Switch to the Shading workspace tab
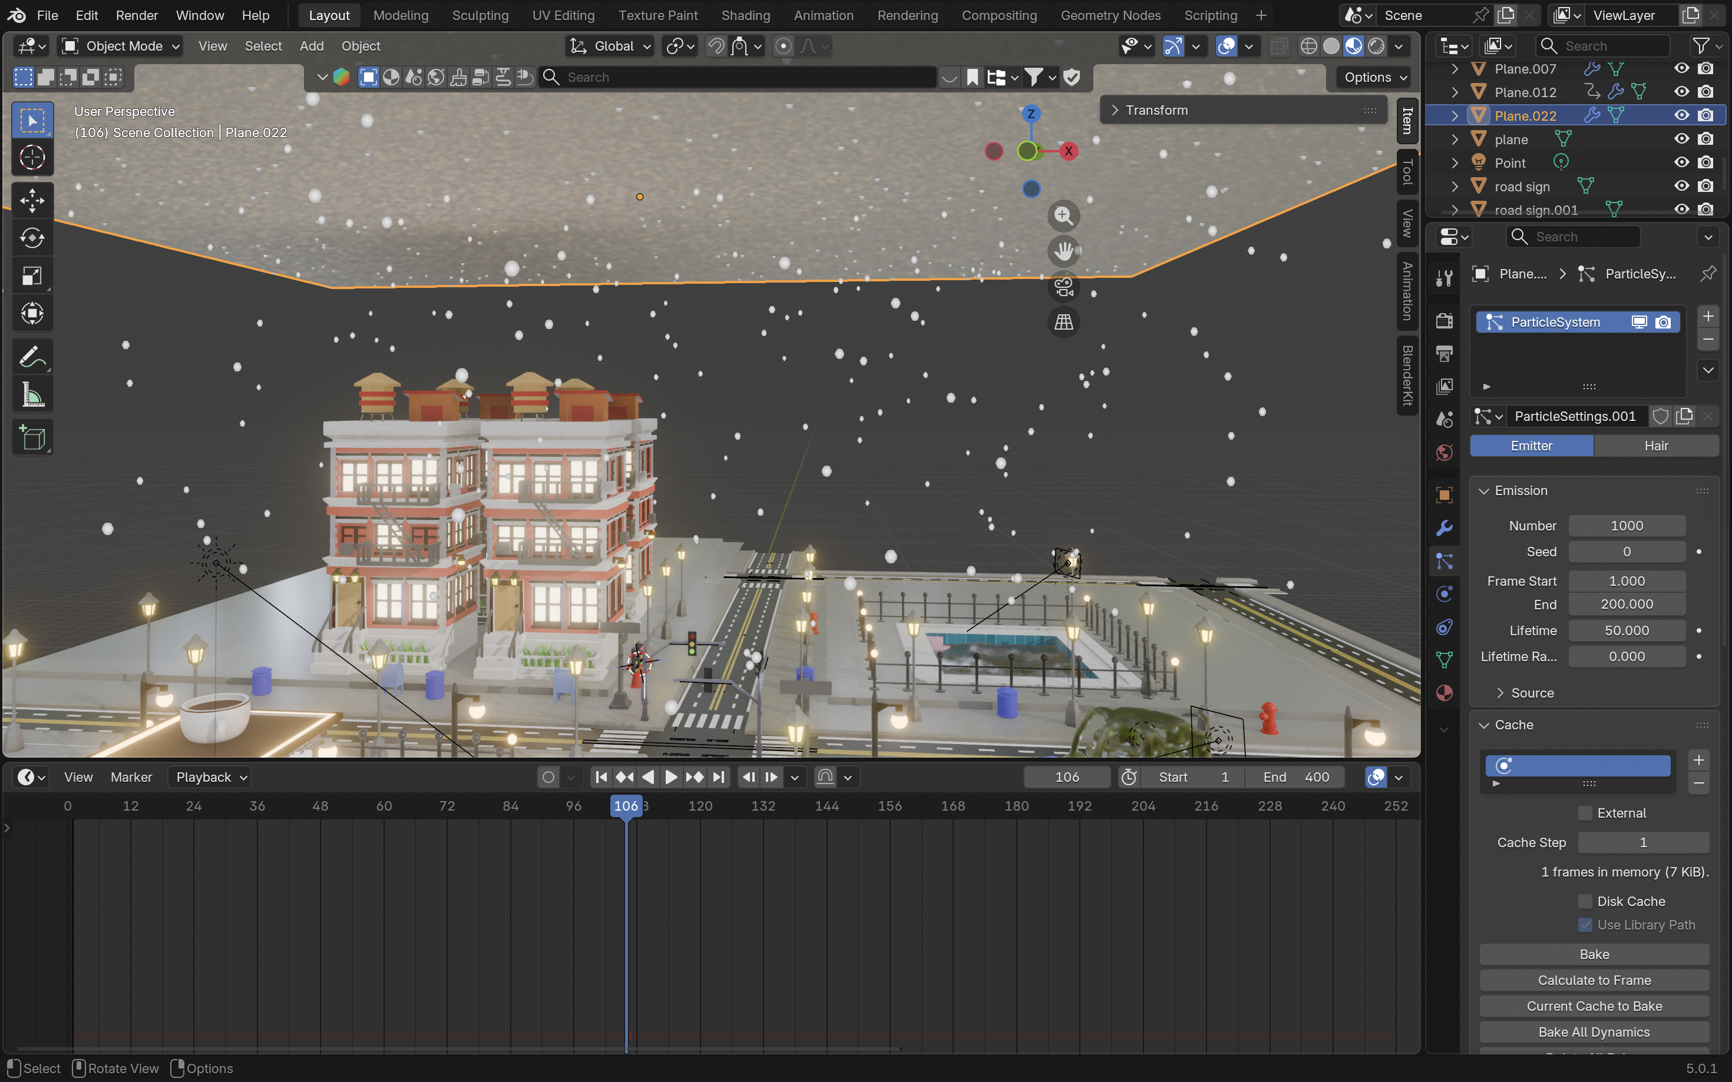The height and width of the screenshot is (1082, 1732). 745,15
